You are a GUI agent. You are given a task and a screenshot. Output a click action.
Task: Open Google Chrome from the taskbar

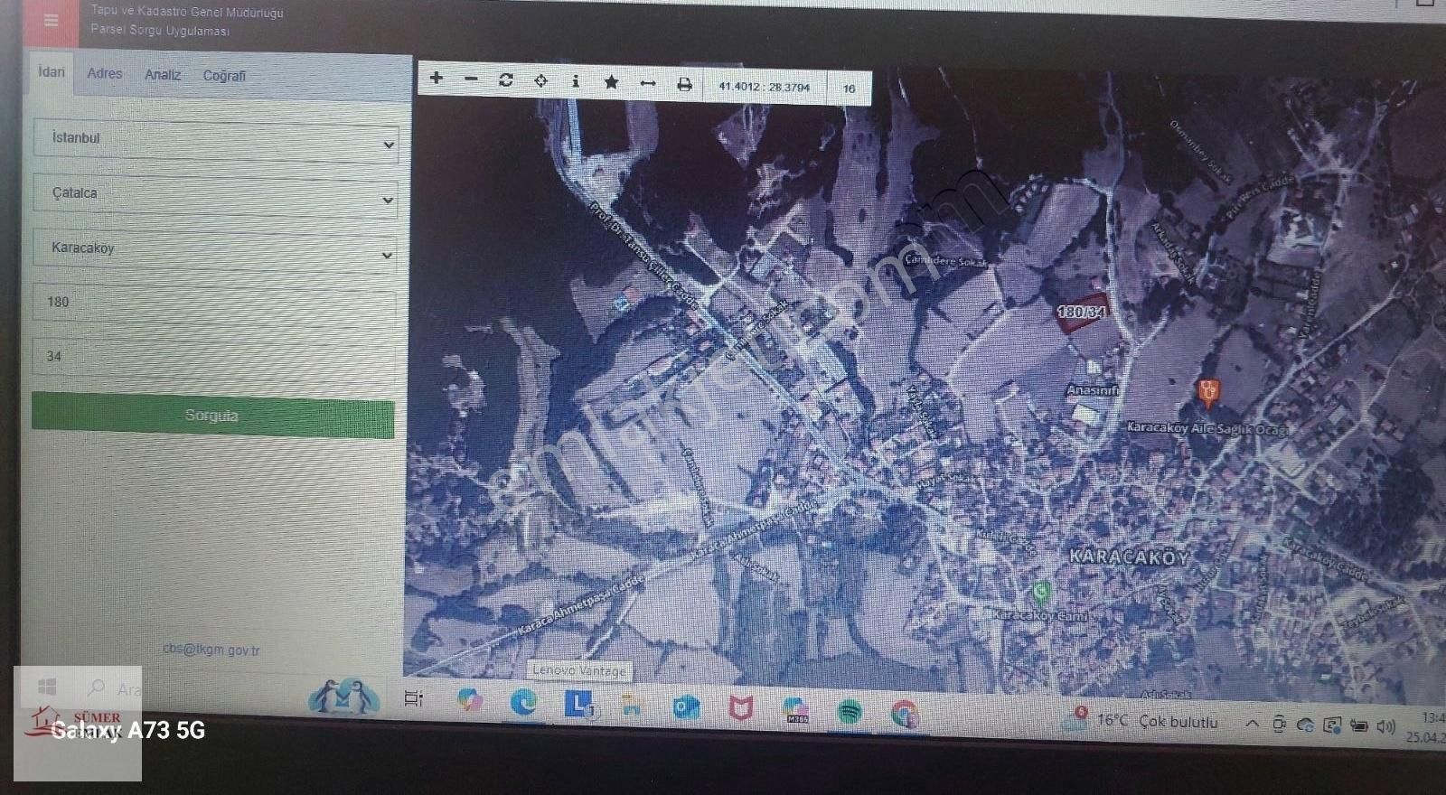click(904, 715)
